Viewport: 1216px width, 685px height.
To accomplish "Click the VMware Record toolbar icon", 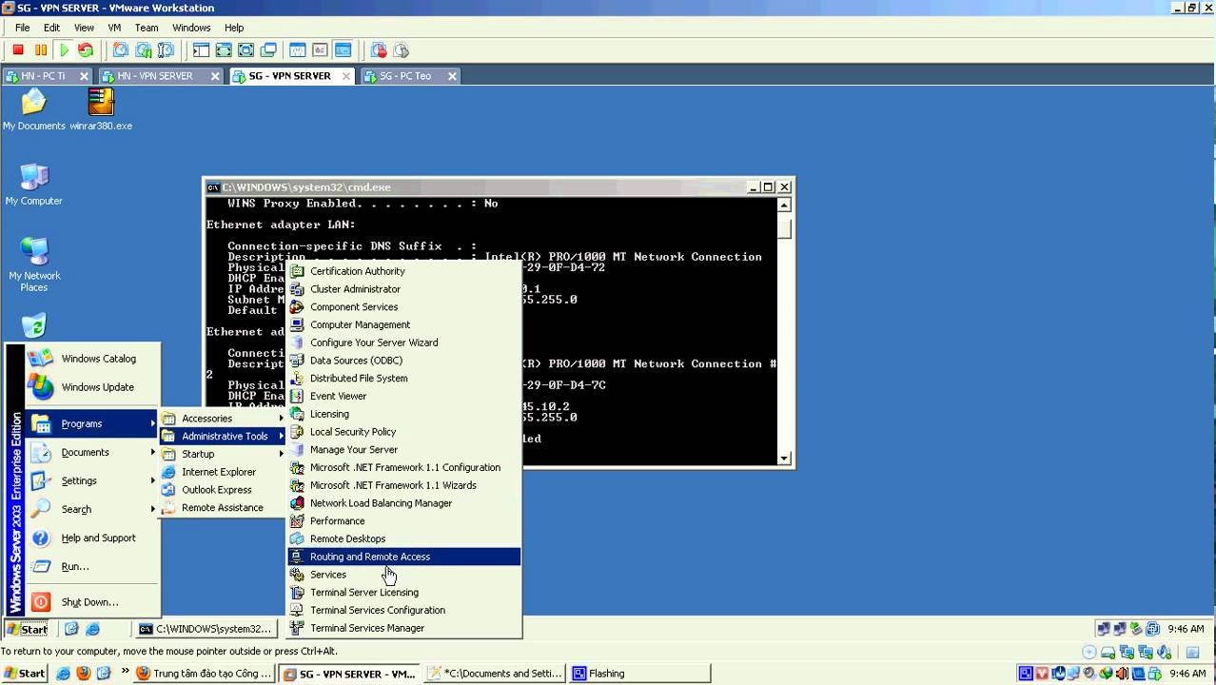I will pyautogui.click(x=379, y=50).
